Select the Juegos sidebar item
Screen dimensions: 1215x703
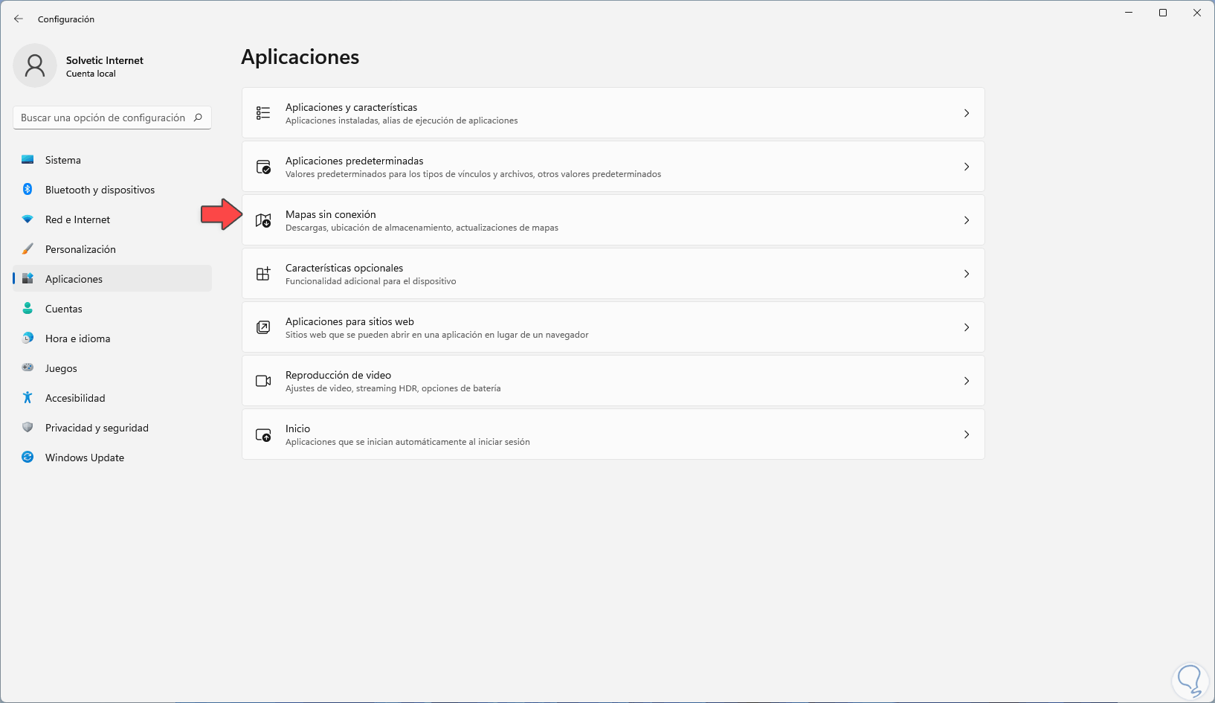click(x=61, y=368)
